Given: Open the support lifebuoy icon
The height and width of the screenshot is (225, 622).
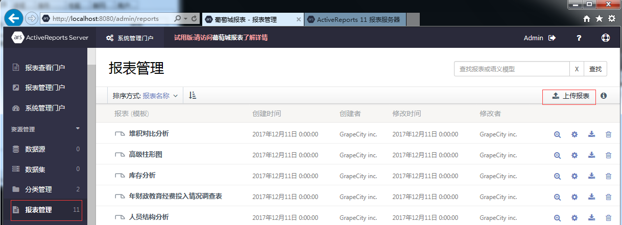Looking at the screenshot, I should coord(606,38).
